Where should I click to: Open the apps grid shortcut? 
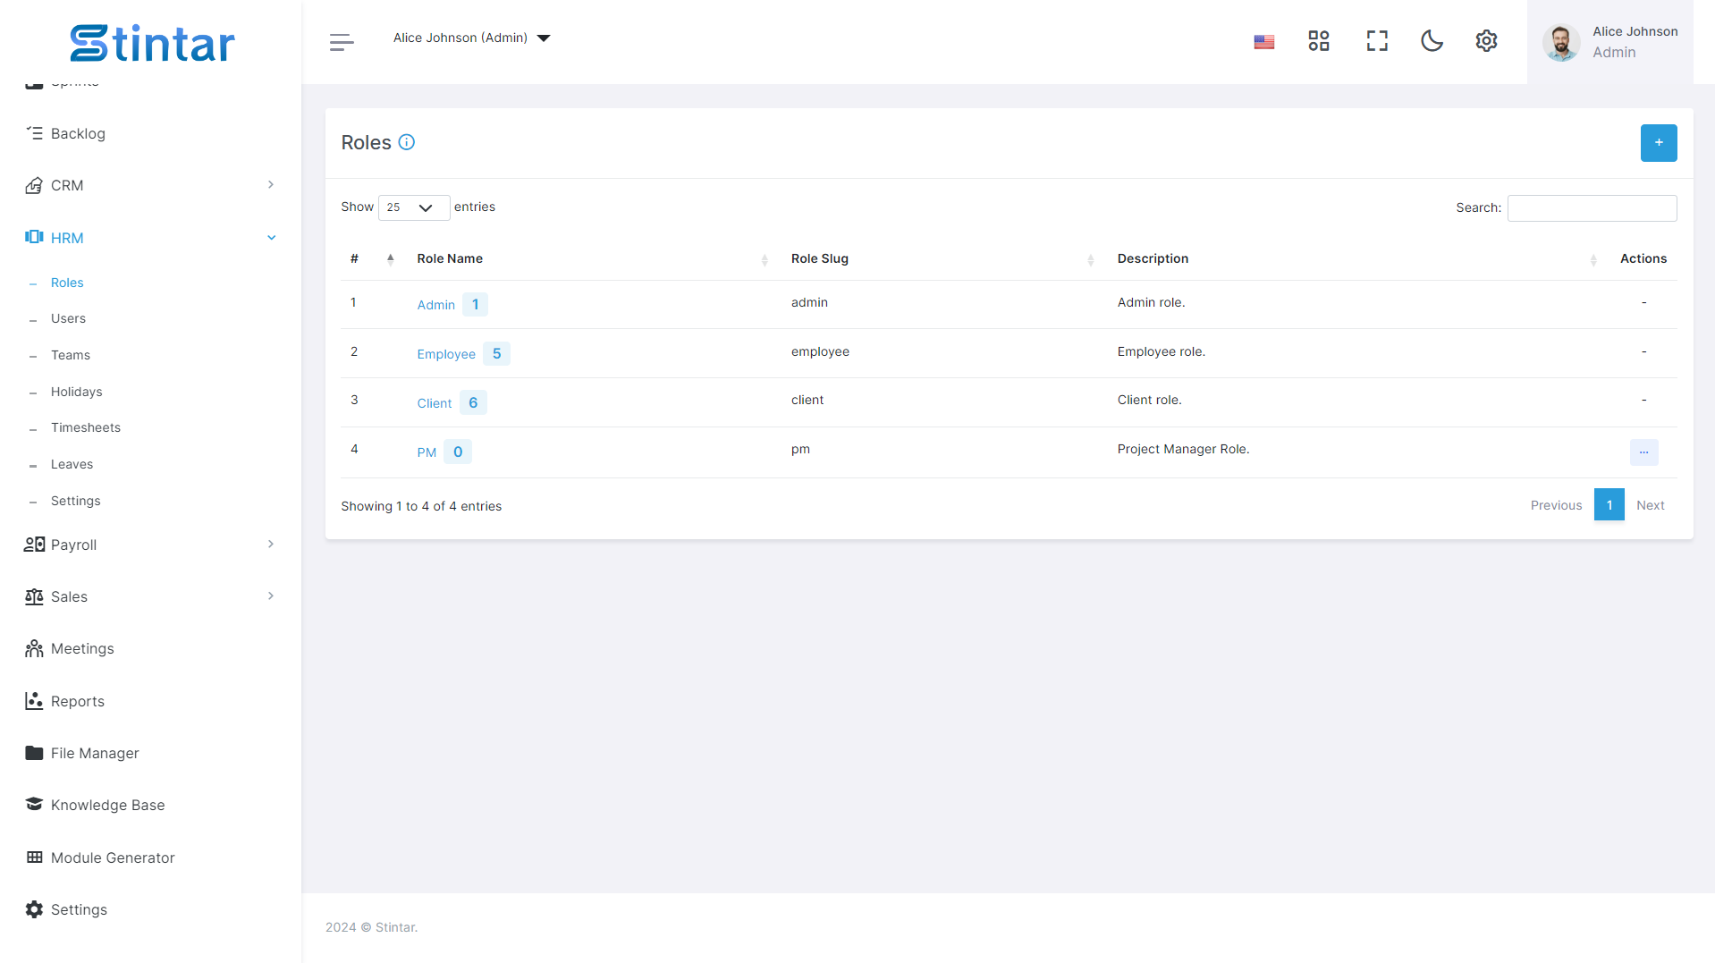coord(1319,41)
